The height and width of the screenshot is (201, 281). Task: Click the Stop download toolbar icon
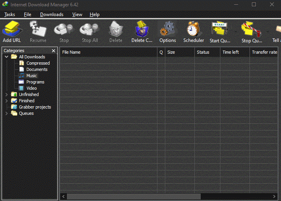pyautogui.click(x=64, y=29)
